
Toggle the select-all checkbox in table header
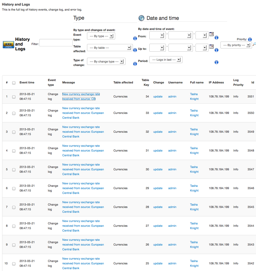pyautogui.click(x=14, y=83)
